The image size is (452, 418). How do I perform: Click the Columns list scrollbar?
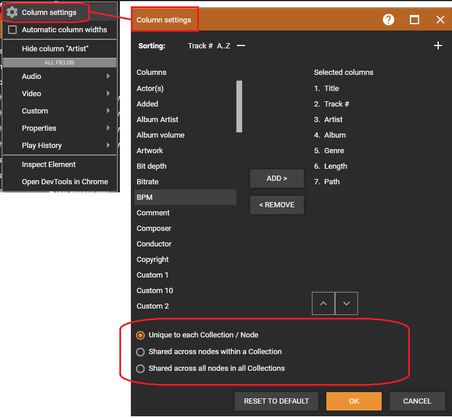(239, 107)
